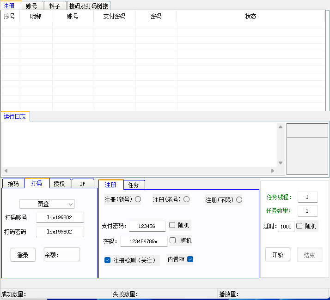Enable 随机 checkbox beside 支付密码

pyautogui.click(x=172, y=225)
